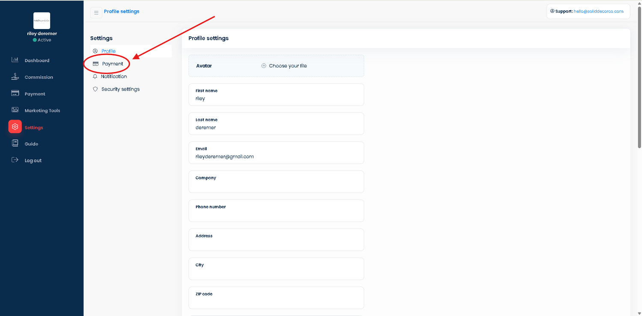Select the Phone number field
642x316 pixels.
coord(276,211)
